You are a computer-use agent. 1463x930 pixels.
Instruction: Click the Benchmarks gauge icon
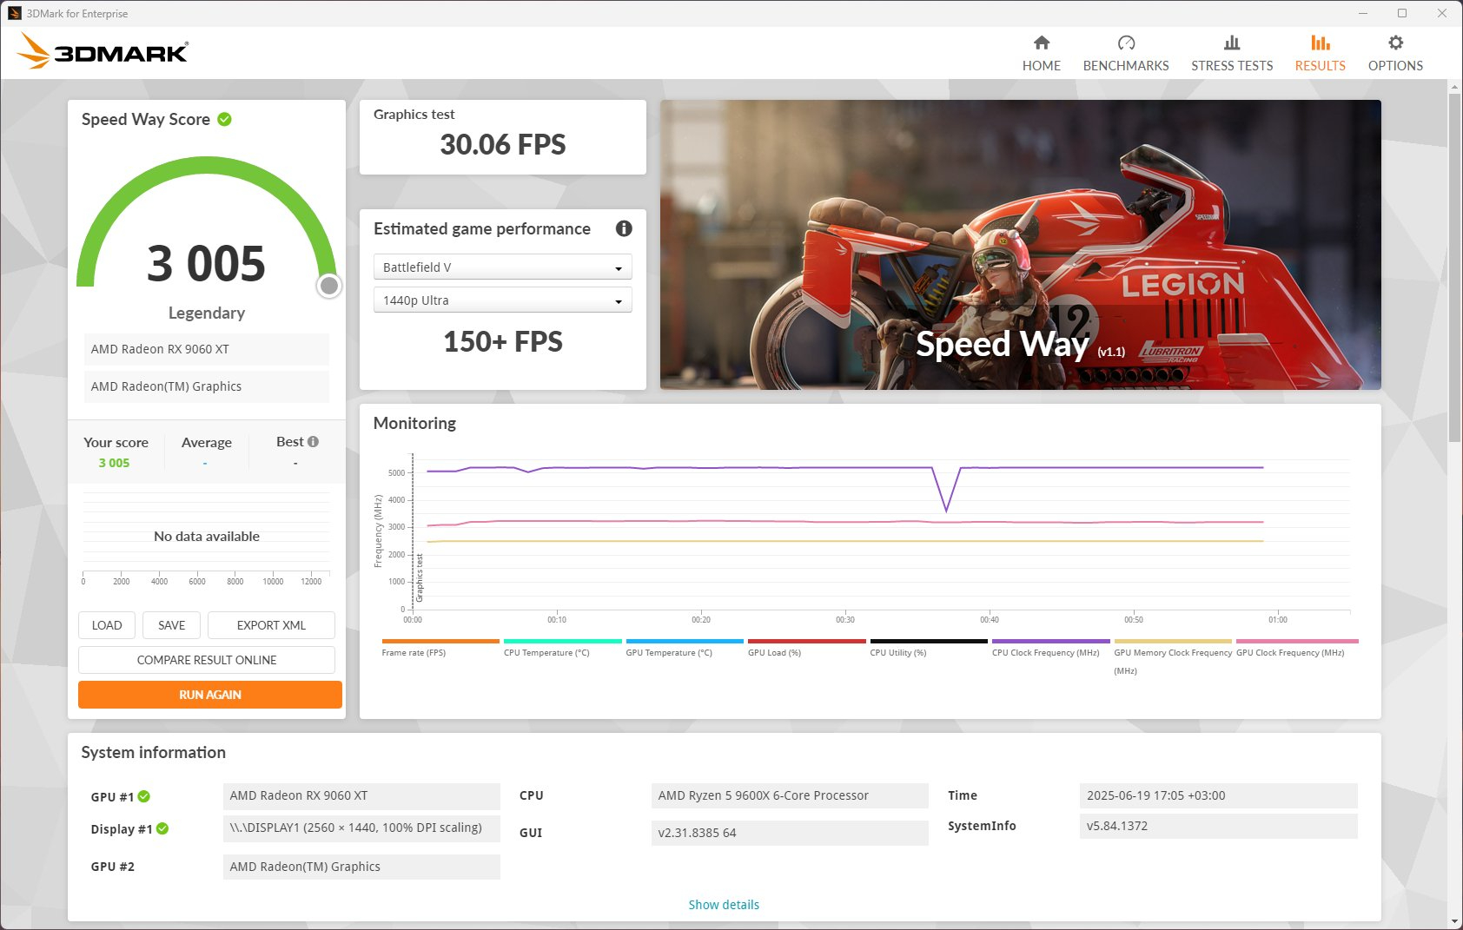(x=1126, y=43)
